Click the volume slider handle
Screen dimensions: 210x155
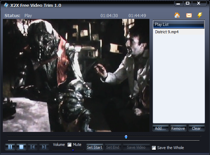coord(73,150)
